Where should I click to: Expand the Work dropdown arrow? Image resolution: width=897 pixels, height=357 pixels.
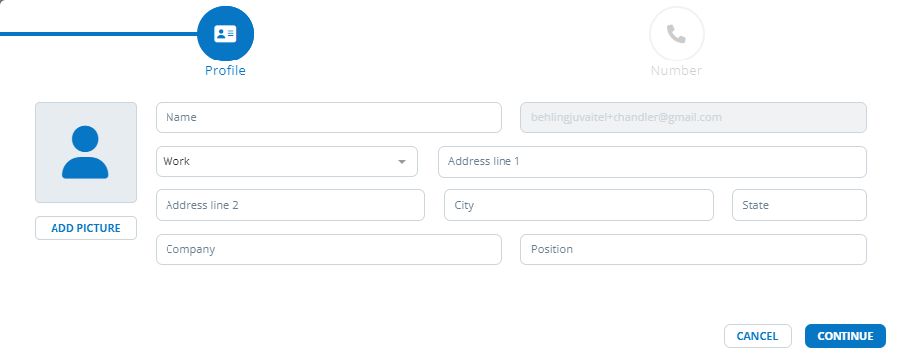(402, 162)
